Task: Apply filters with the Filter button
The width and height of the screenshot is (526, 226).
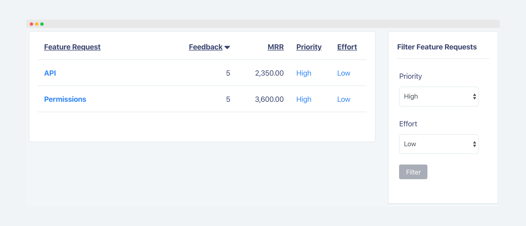Action: (x=413, y=172)
